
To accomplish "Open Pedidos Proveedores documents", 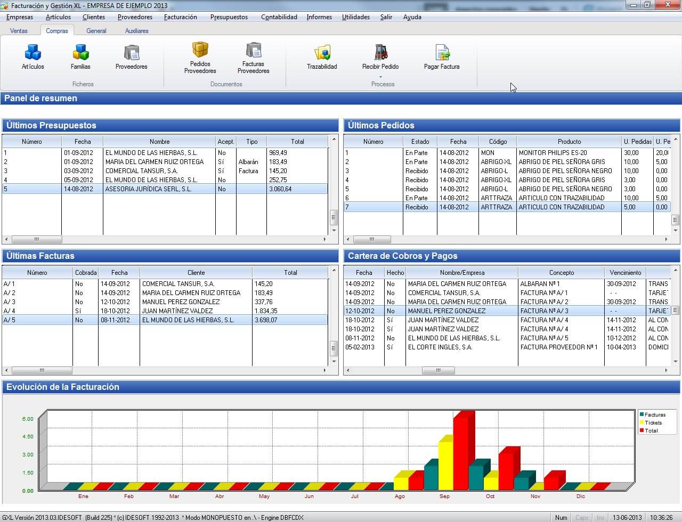I will coord(200,51).
